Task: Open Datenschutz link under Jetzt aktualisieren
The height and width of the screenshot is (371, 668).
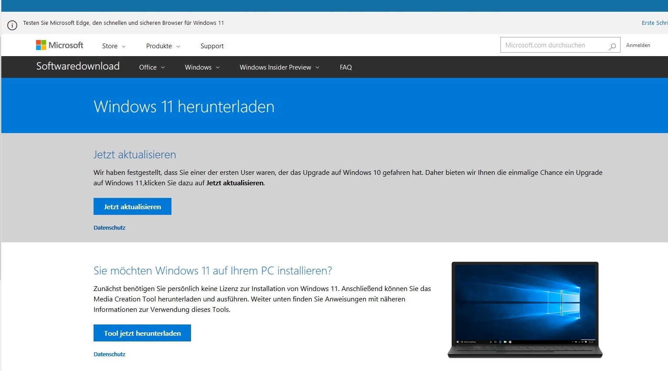Action: (109, 227)
